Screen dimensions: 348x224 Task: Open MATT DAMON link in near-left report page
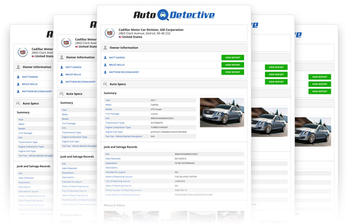coord(73,67)
